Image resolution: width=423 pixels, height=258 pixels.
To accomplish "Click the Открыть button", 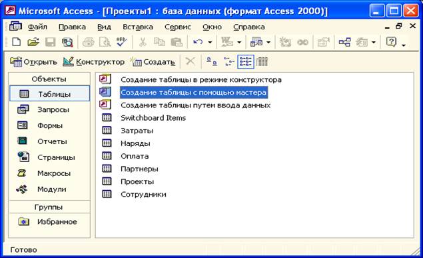I will point(33,62).
